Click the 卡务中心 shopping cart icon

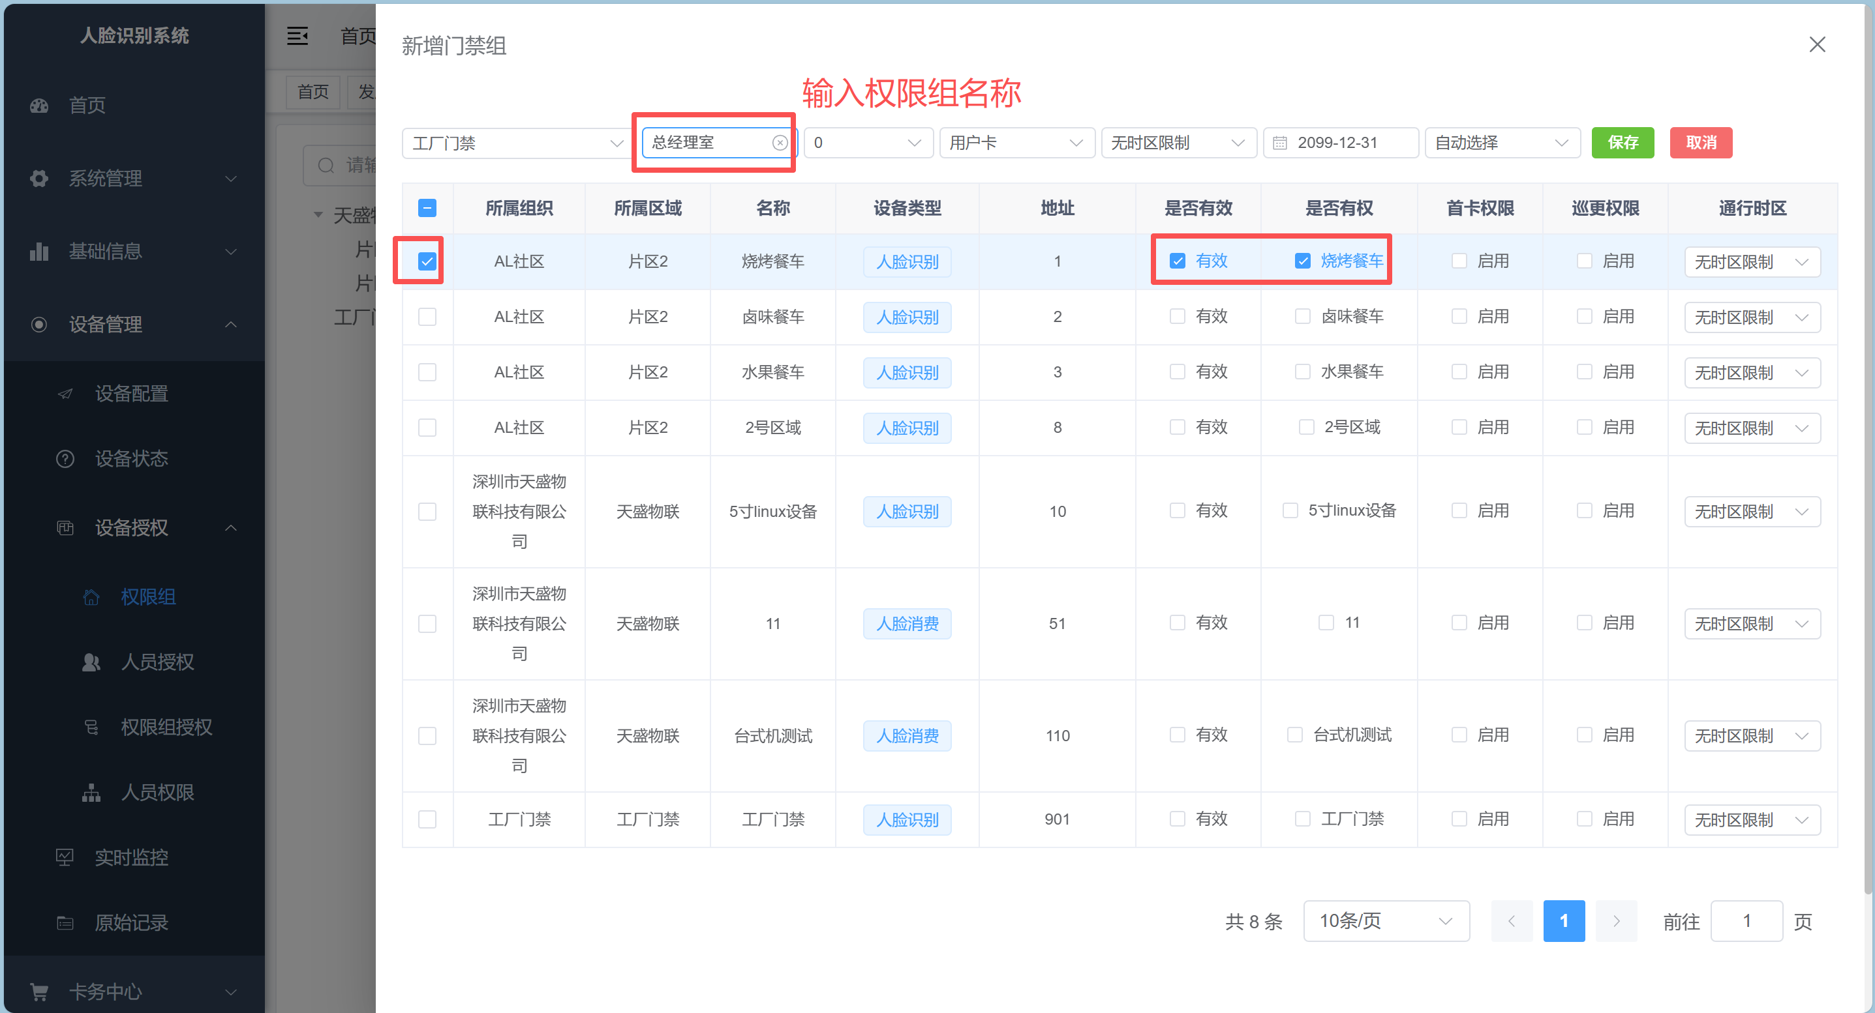39,991
